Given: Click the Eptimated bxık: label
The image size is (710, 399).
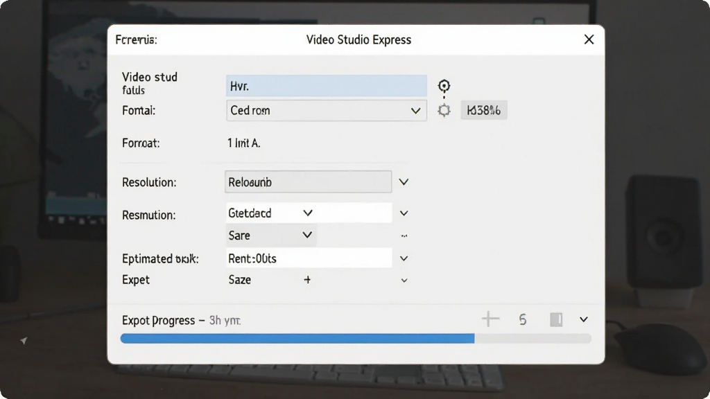Looking at the screenshot, I should click(160, 259).
